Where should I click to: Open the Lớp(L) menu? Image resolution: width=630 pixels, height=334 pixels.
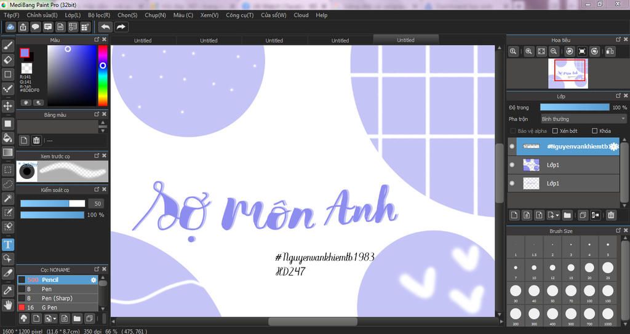73,15
